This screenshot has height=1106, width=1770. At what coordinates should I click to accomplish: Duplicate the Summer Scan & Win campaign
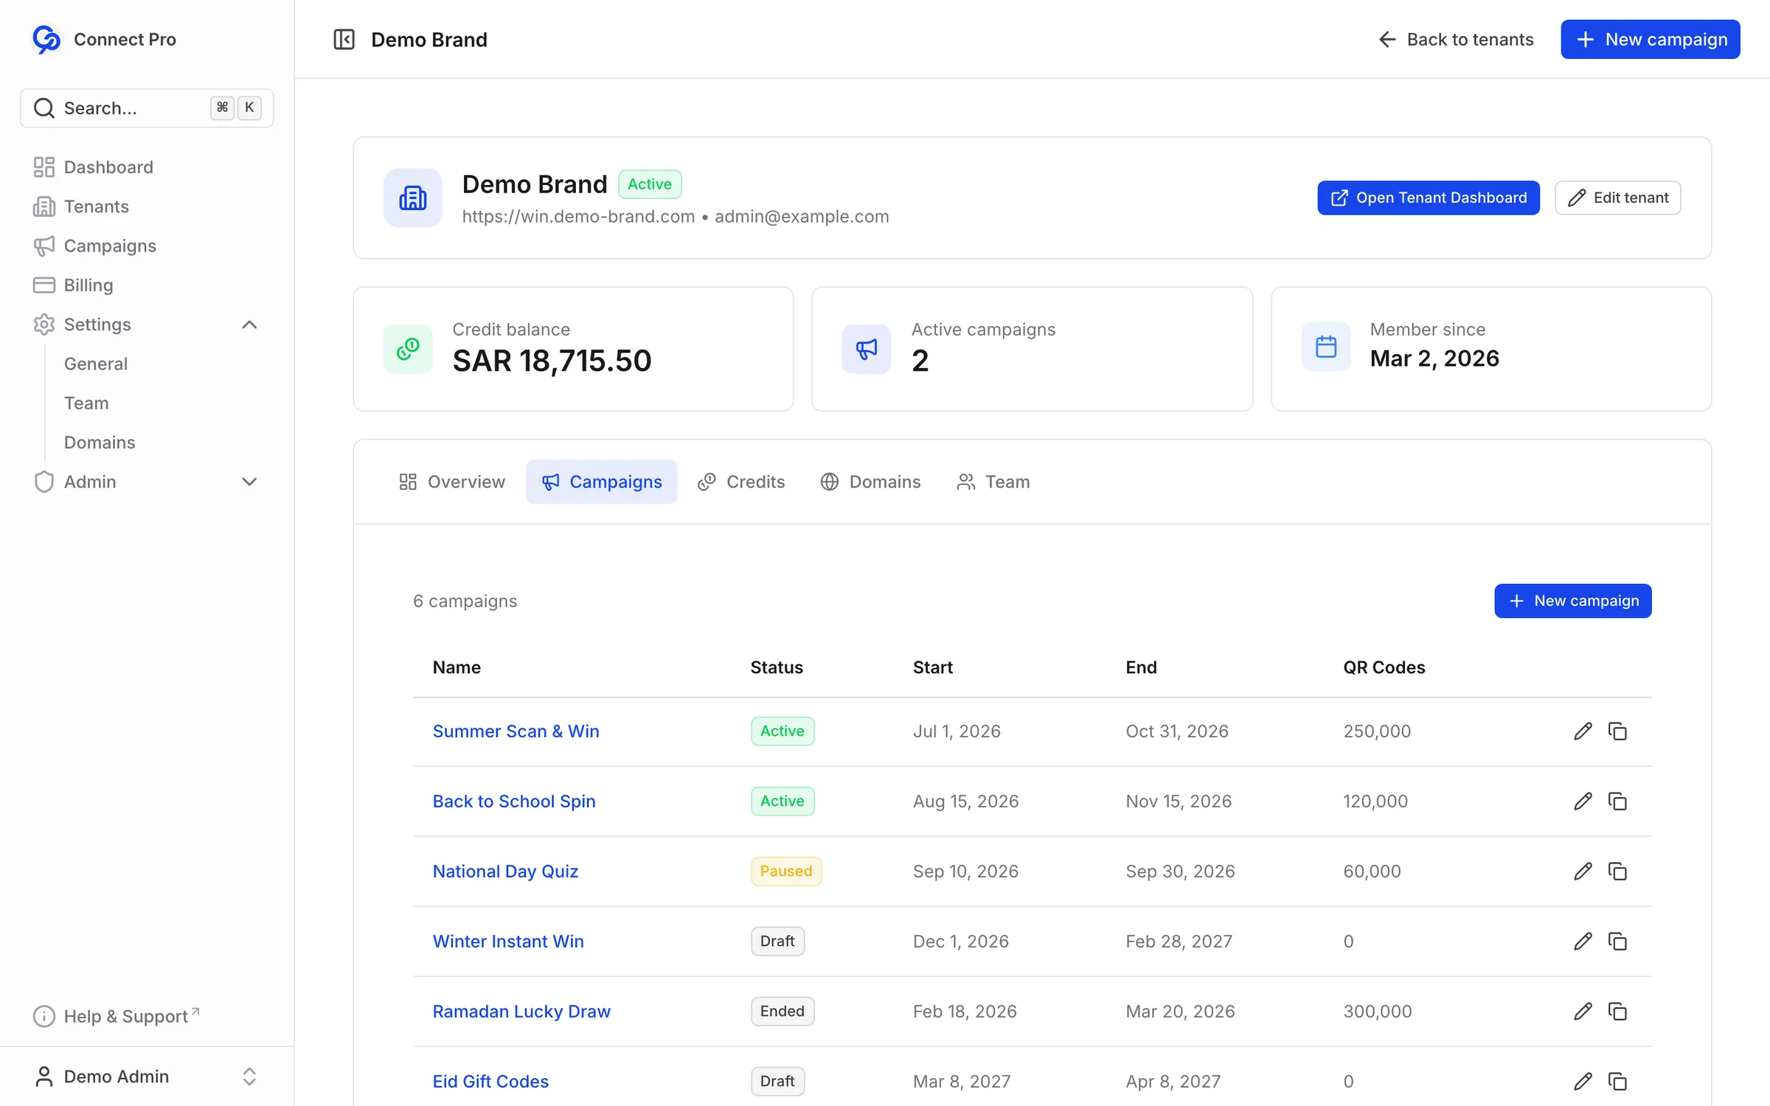click(x=1617, y=731)
